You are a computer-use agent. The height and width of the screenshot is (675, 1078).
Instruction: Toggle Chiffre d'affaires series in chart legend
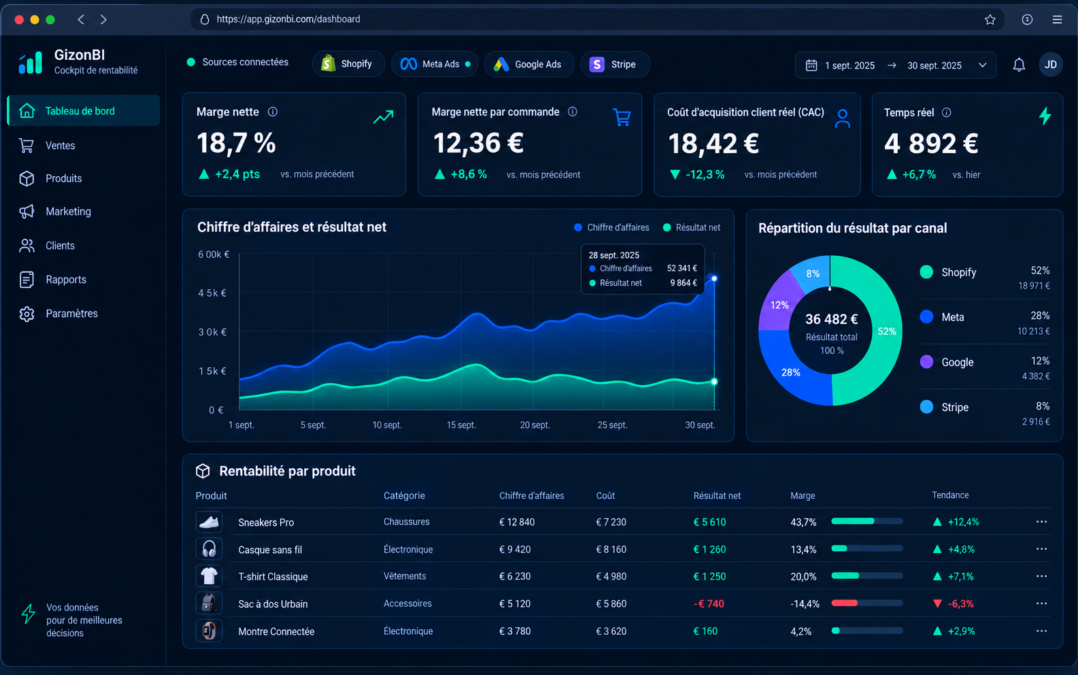coord(611,227)
